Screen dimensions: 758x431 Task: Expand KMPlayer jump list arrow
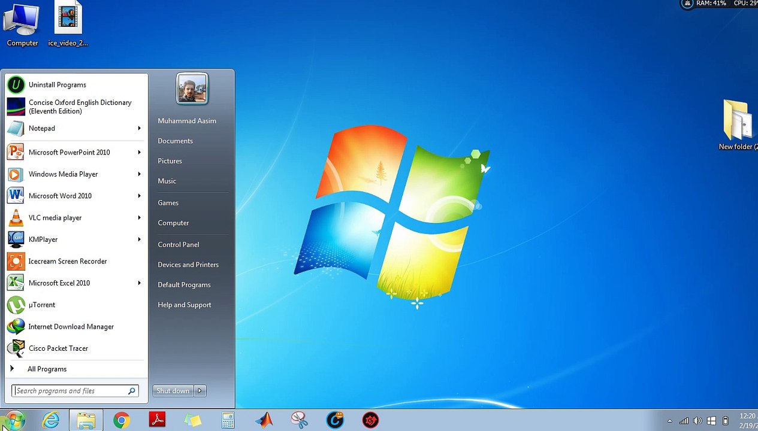click(x=140, y=239)
